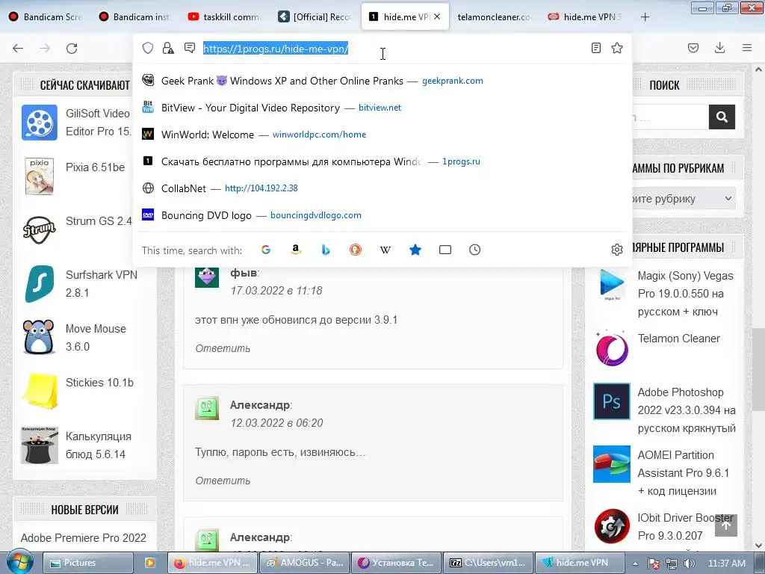This screenshot has height=574, width=765.
Task: Reply to Александр's 12.03.2022 comment
Action: pos(223,481)
